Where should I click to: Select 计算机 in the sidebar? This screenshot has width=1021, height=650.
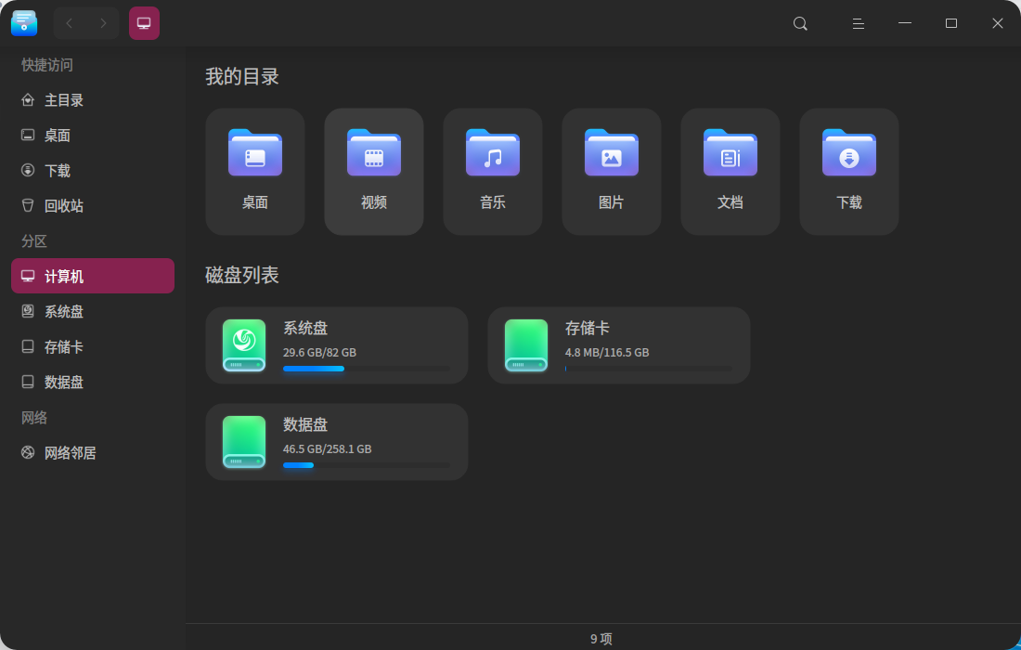tap(93, 276)
